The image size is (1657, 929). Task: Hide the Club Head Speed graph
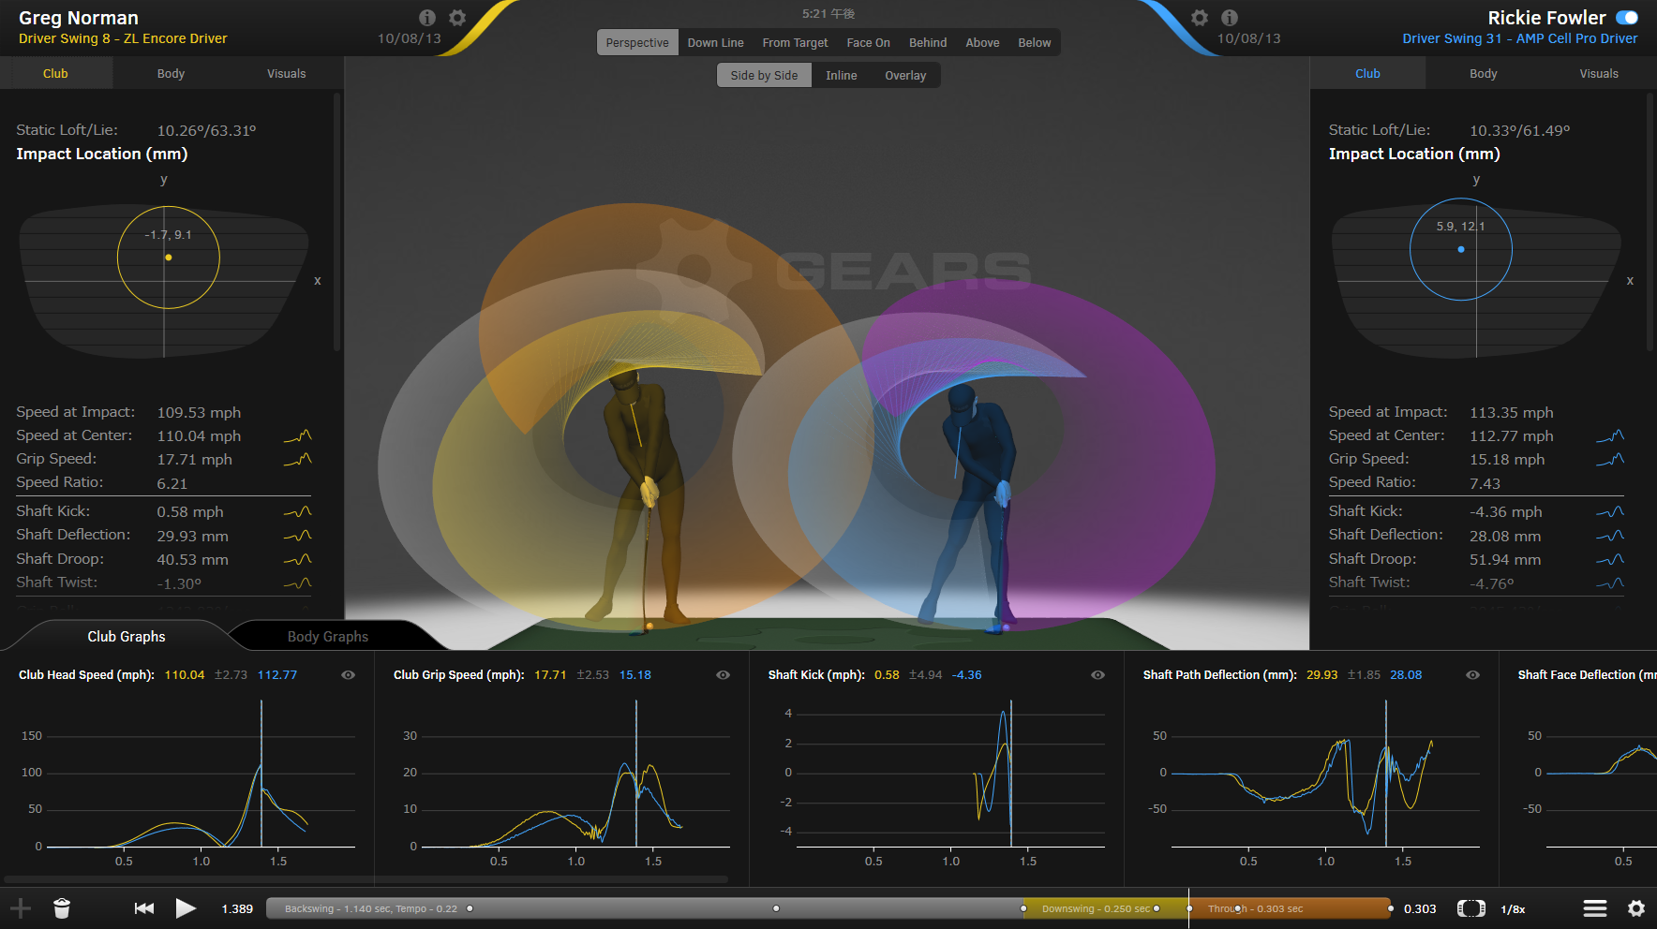point(348,675)
